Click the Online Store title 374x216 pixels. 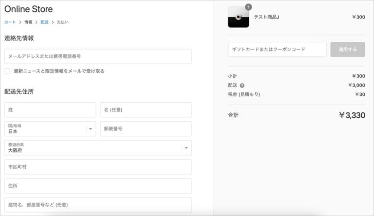click(29, 9)
